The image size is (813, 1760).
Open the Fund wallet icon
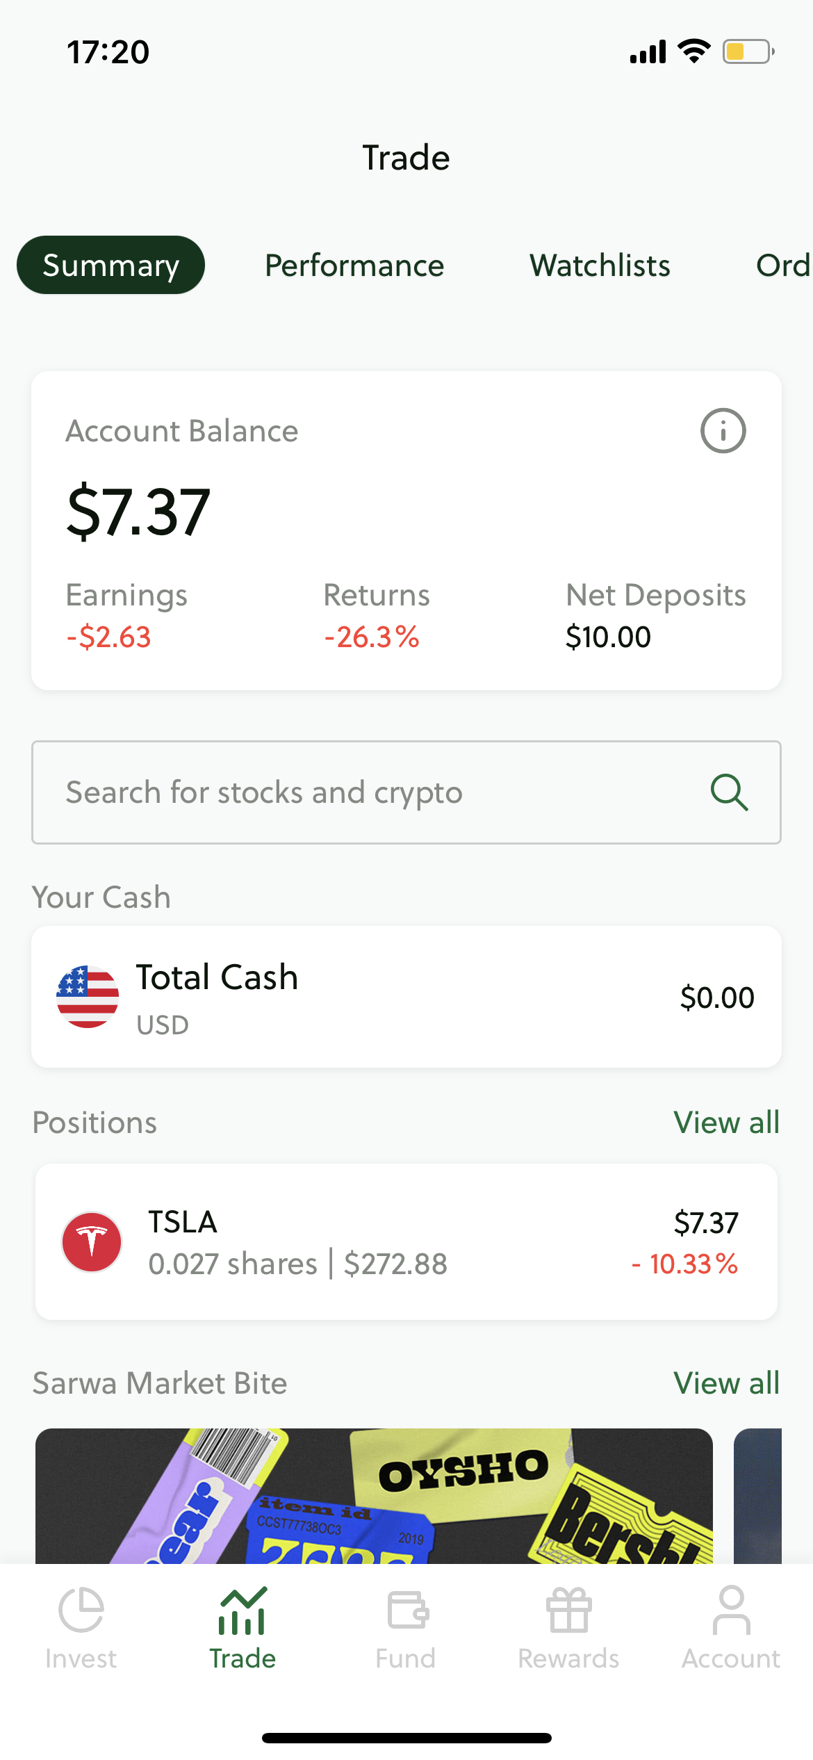(407, 1610)
